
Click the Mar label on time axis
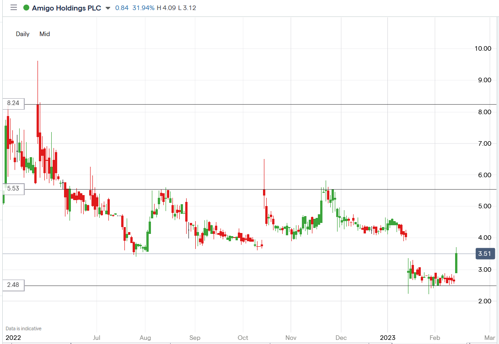(490, 338)
